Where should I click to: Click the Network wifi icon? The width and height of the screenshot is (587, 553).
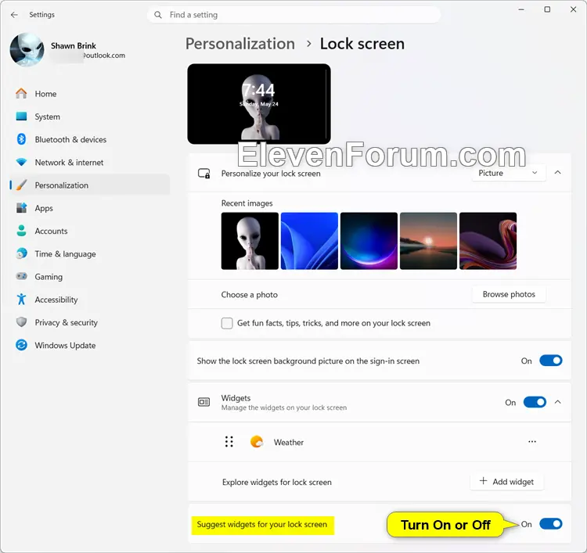(x=21, y=162)
